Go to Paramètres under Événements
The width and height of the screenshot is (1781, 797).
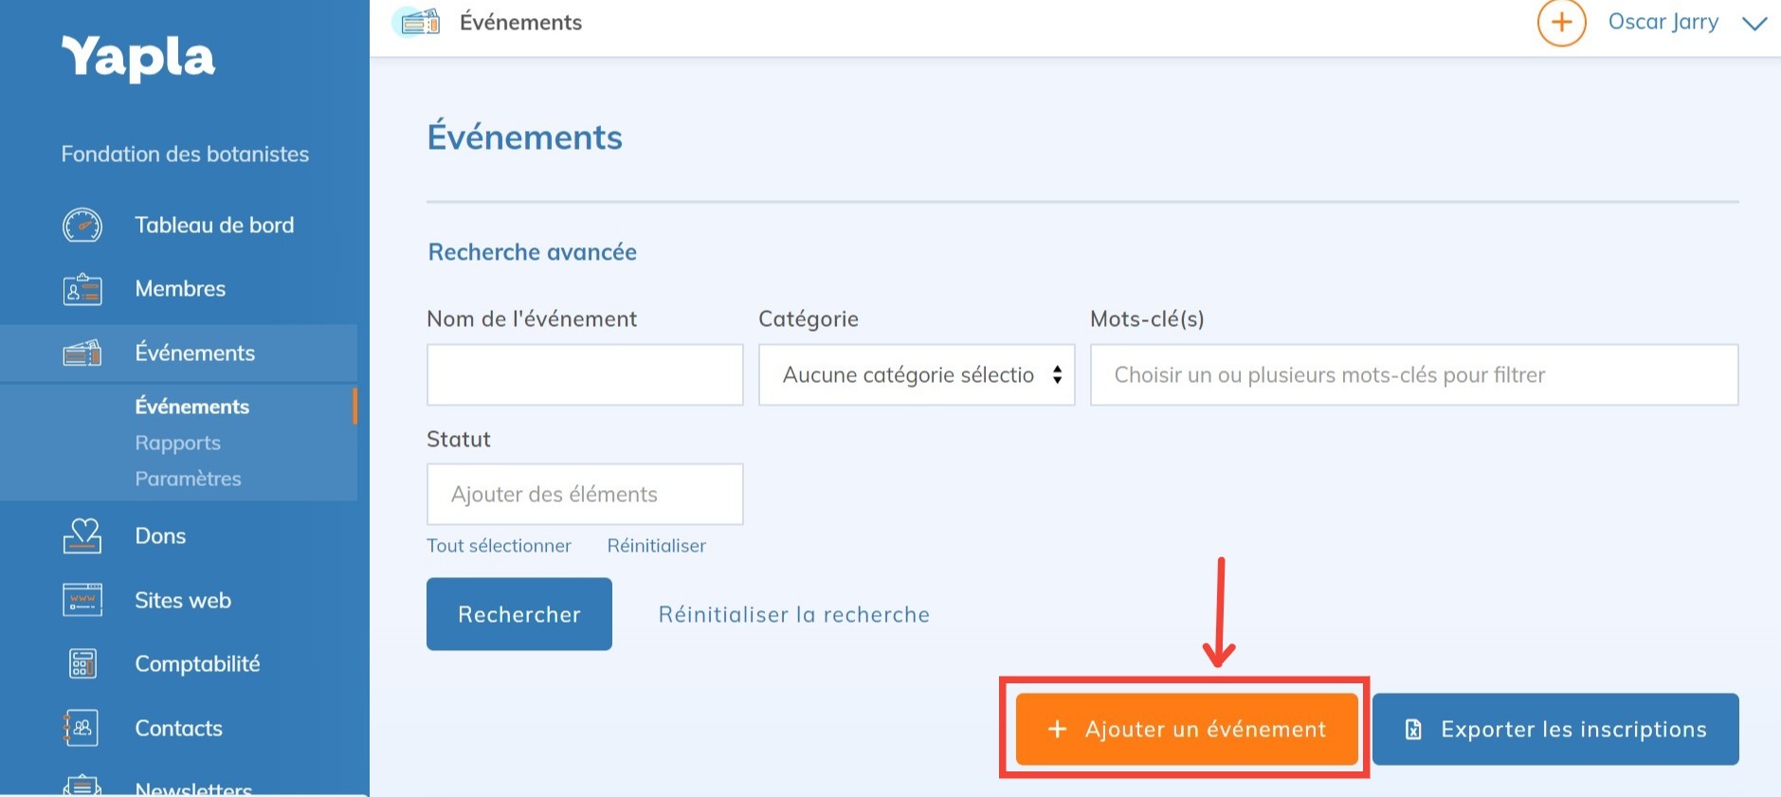coord(188,479)
